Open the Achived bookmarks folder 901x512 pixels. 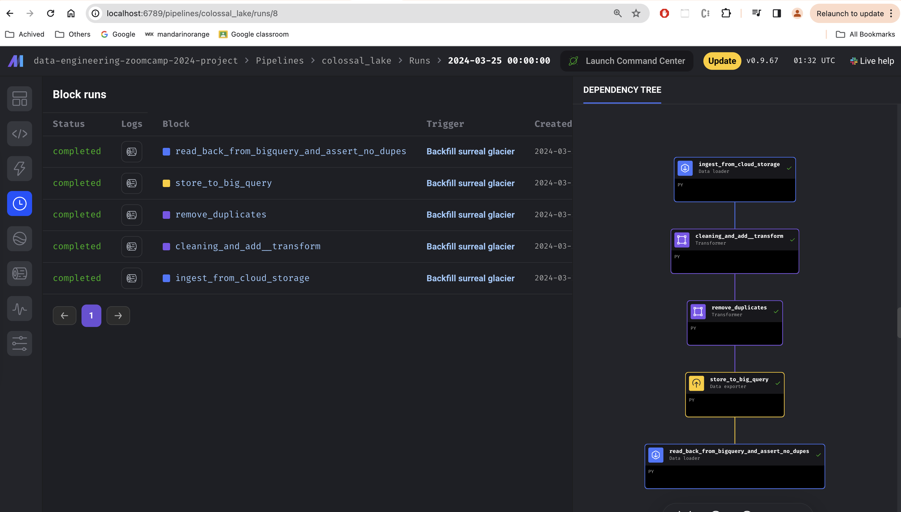coord(25,34)
